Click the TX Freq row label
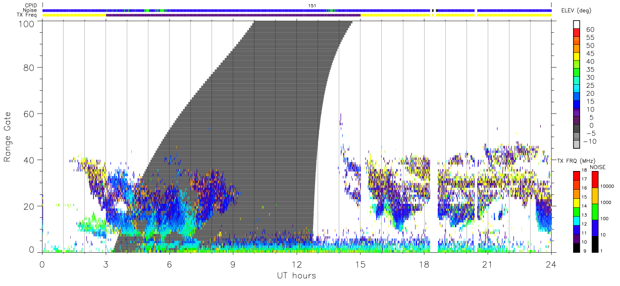This screenshot has height=286, width=620. [x=27, y=15]
